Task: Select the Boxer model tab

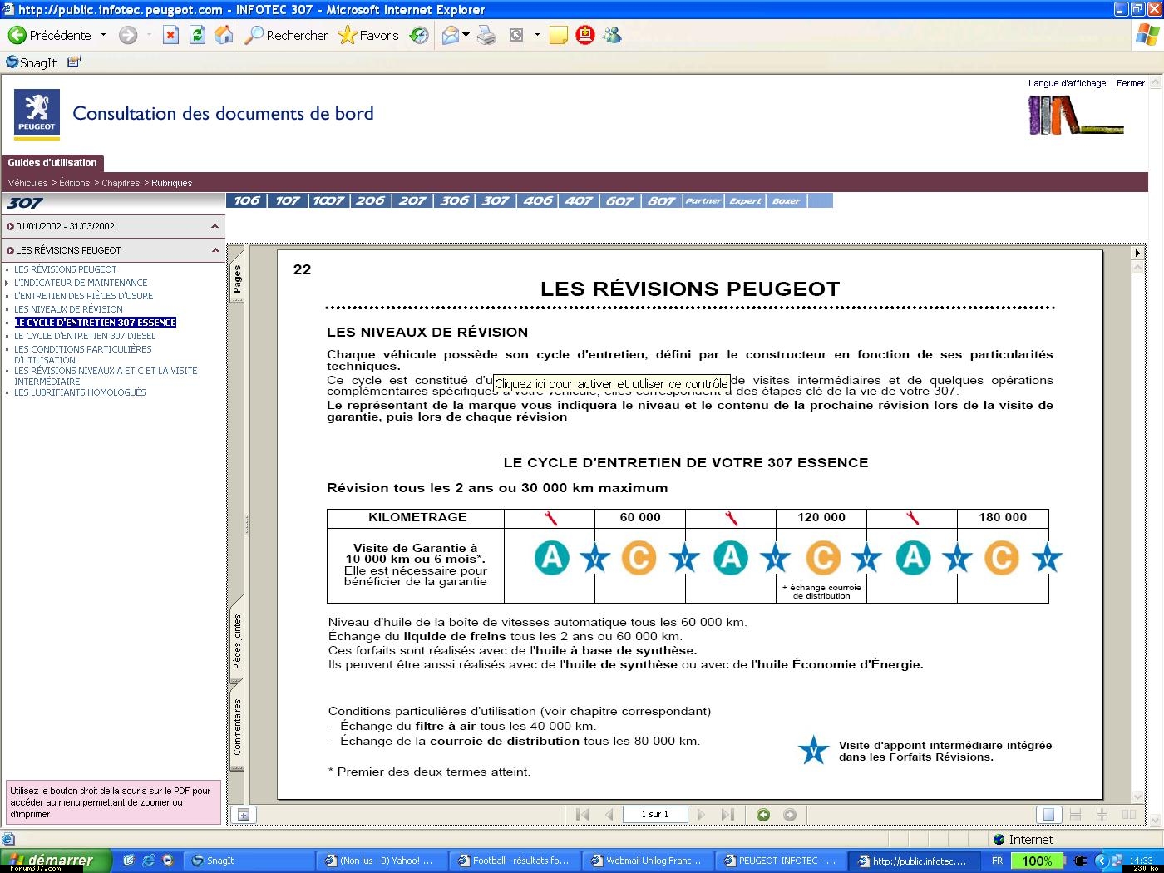Action: (x=787, y=200)
